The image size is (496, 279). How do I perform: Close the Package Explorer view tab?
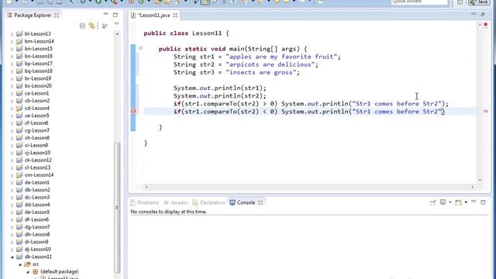57,15
